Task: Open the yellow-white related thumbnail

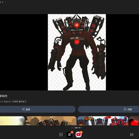Action: click(x=12, y=121)
